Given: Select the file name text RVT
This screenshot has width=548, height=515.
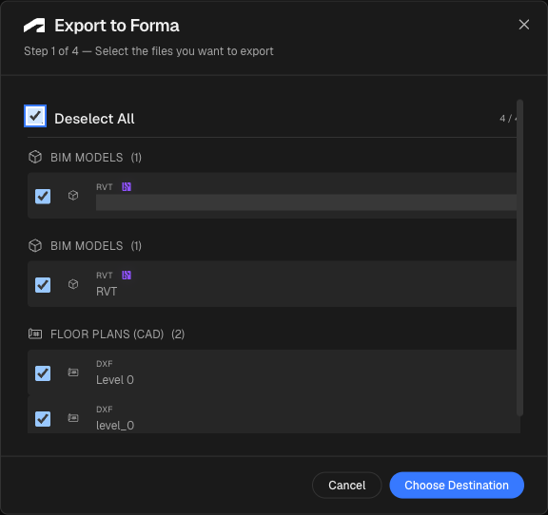Looking at the screenshot, I should [107, 292].
